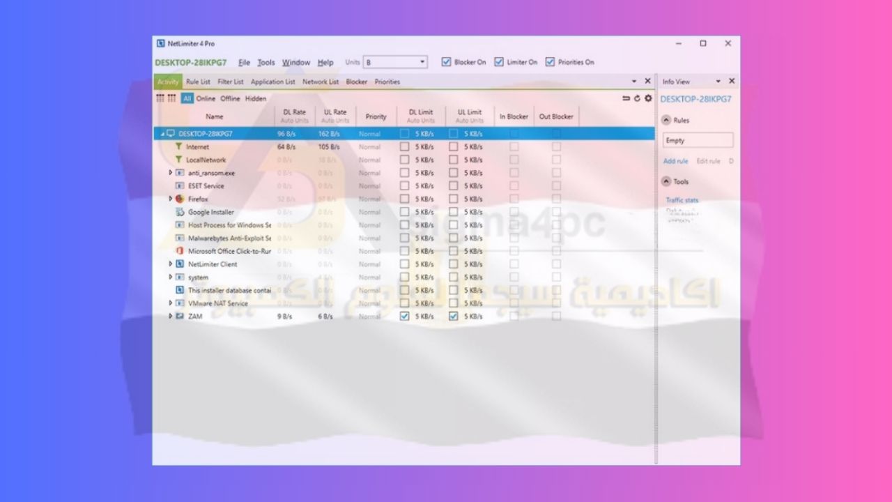Collapse the Tools section in Info View

[666, 181]
